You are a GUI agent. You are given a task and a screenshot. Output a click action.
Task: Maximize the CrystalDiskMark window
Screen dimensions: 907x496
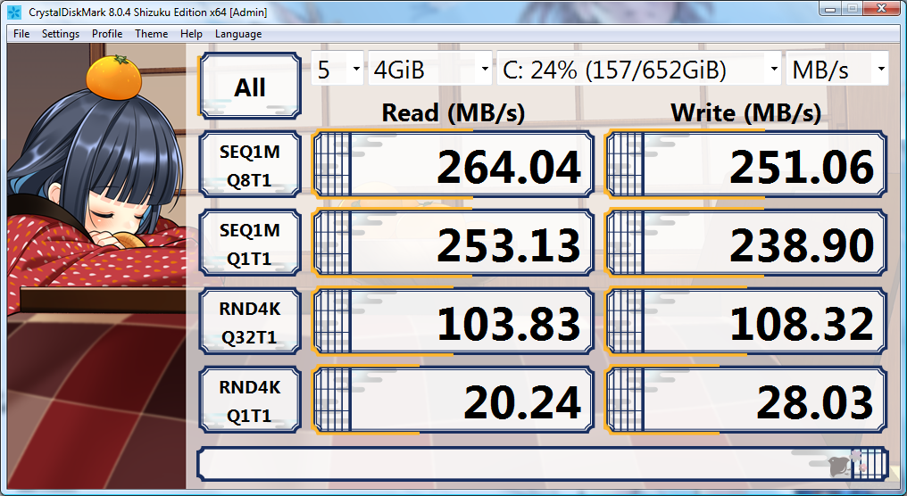point(853,8)
